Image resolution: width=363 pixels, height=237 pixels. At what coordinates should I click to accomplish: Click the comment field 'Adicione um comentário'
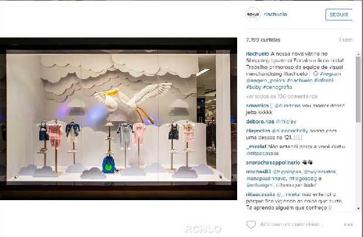point(292,224)
